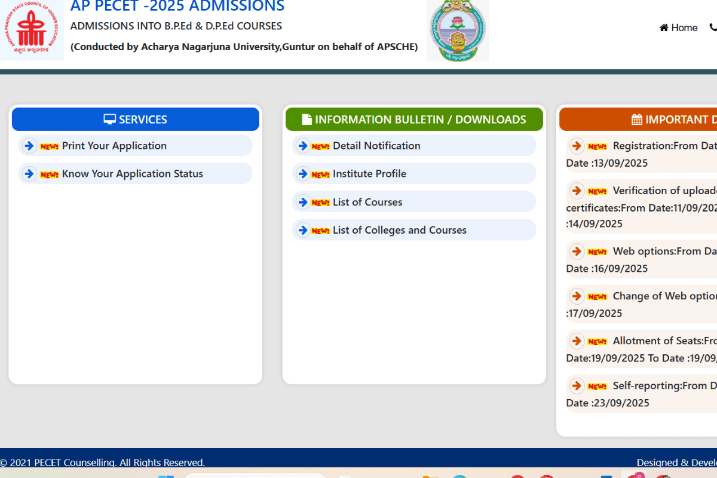717x478 pixels.
Task: Click the arrow icon beside Detail Notification
Action: tap(303, 145)
